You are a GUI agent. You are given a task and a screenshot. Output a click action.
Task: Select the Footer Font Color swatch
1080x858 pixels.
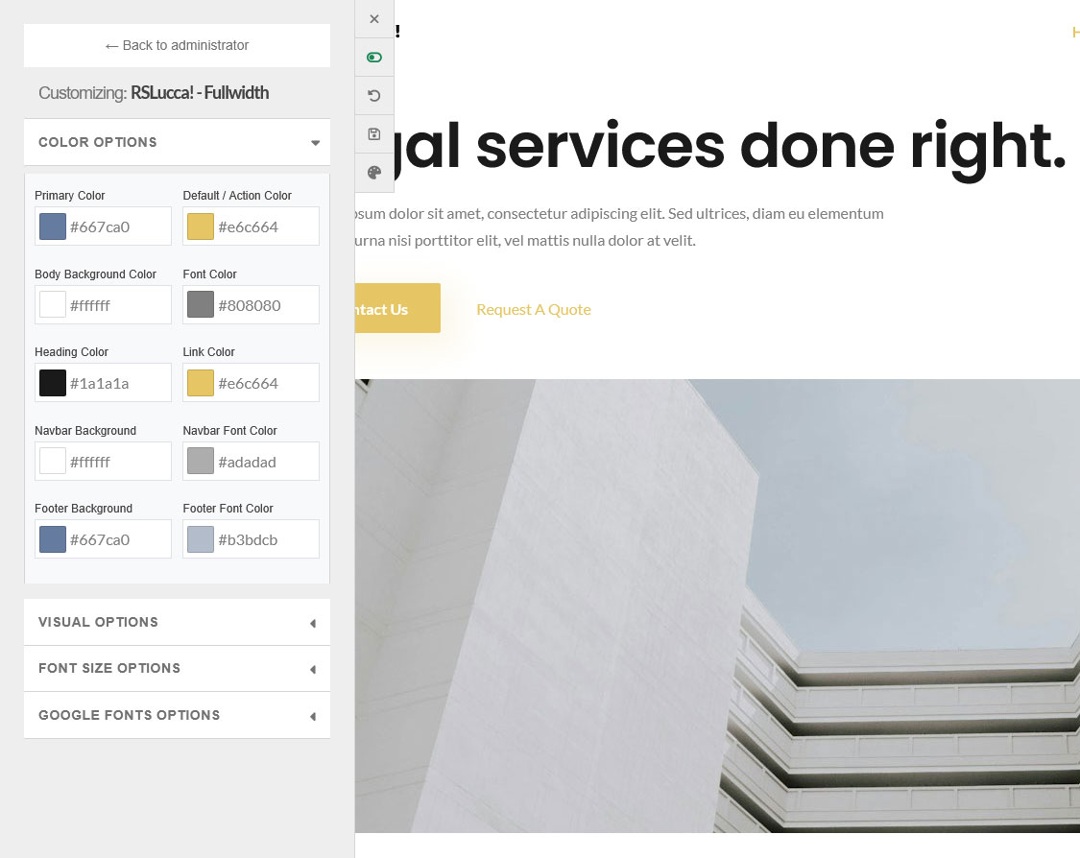201,539
